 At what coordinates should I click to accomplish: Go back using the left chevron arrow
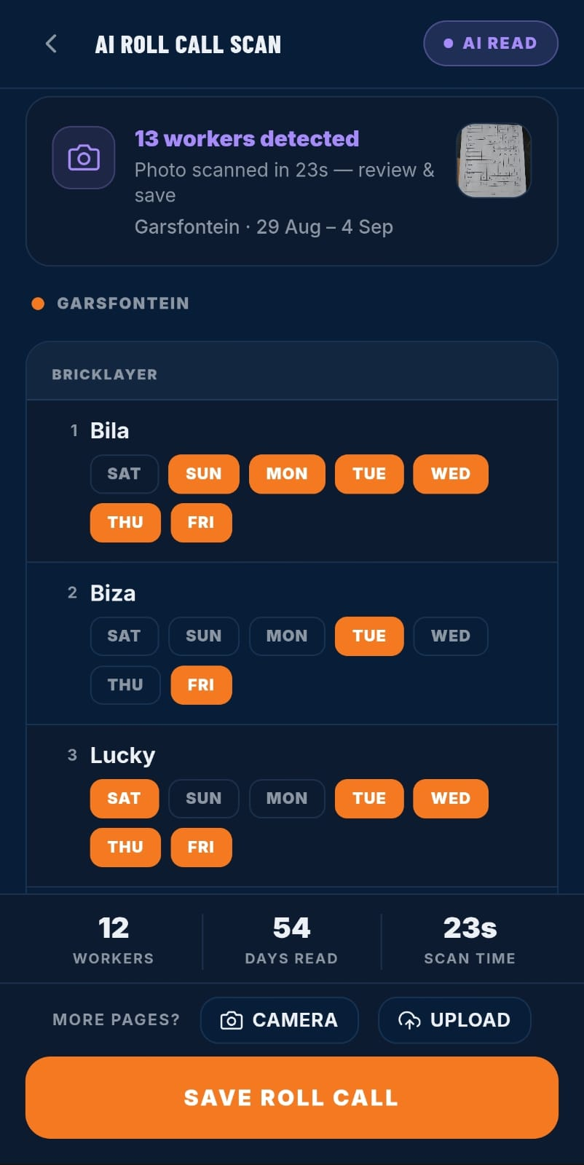[51, 44]
